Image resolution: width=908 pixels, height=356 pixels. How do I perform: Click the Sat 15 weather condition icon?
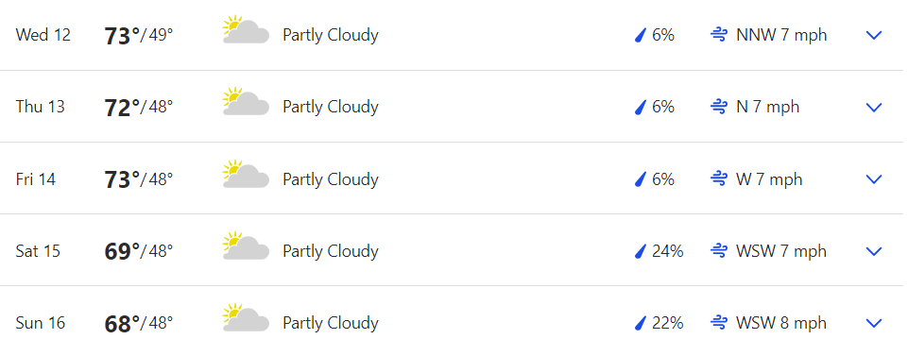246,246
